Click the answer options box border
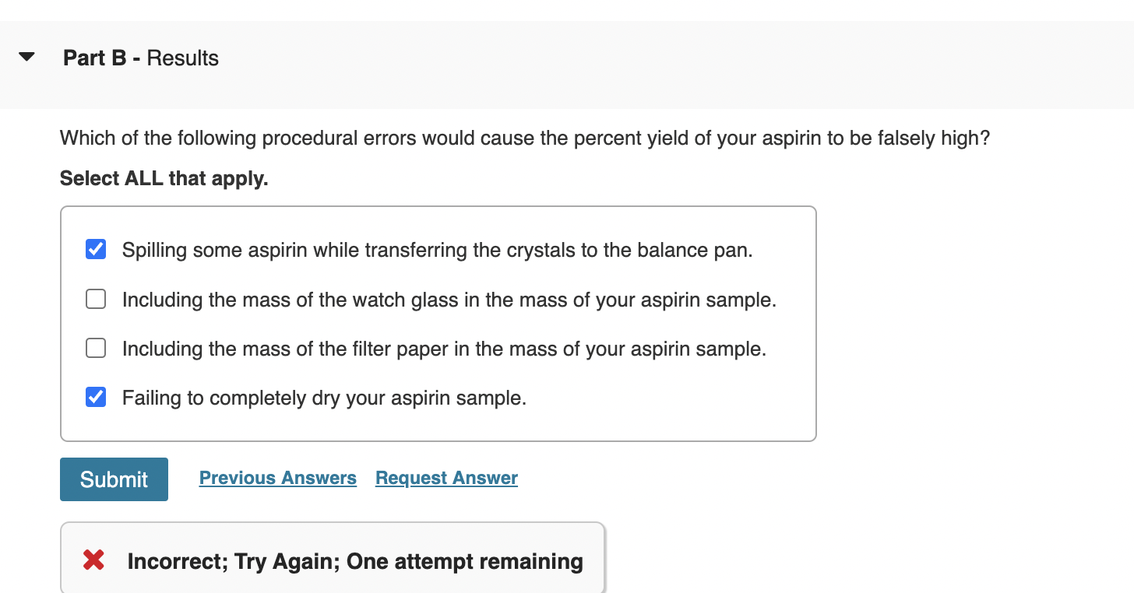Viewport: 1134px width, 593px height. tap(438, 207)
